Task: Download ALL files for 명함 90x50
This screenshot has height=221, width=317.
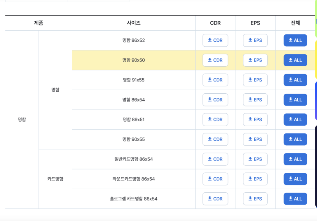Action: [x=295, y=60]
